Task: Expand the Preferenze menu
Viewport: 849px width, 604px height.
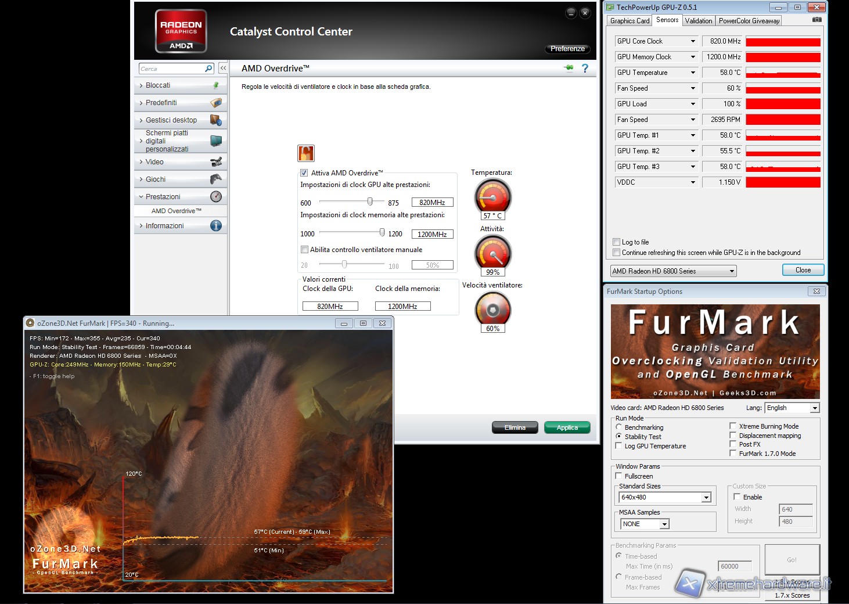Action: click(x=567, y=49)
